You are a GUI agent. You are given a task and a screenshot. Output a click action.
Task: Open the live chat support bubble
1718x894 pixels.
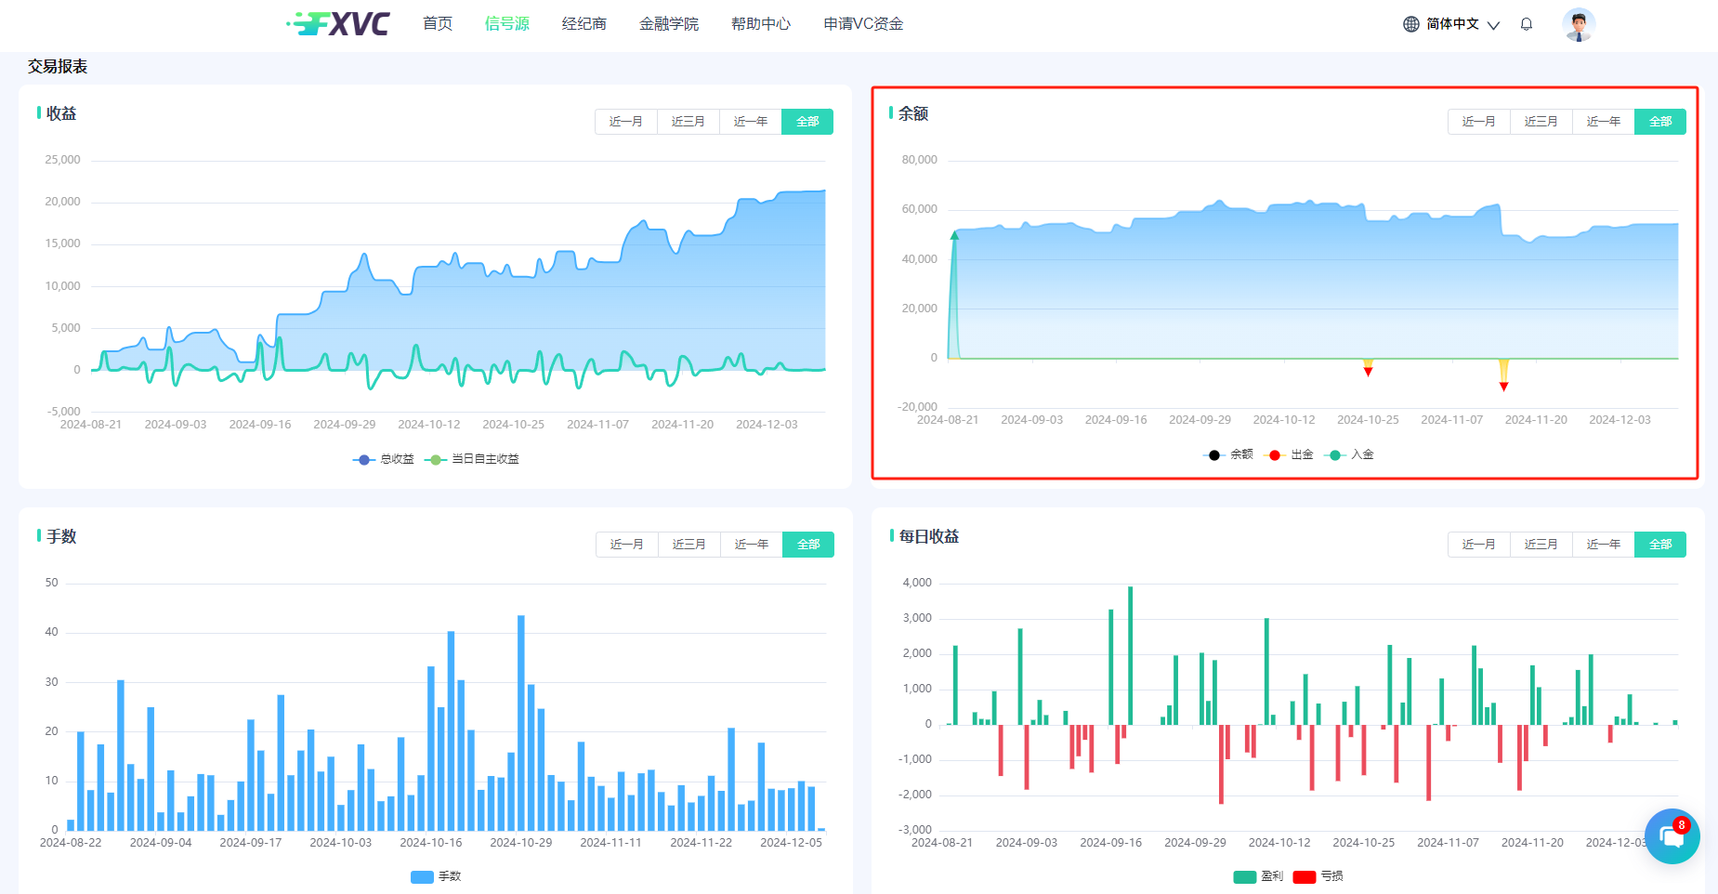tap(1672, 836)
